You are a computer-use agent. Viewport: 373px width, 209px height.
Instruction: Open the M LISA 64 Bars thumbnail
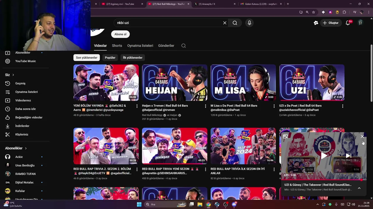243,83
